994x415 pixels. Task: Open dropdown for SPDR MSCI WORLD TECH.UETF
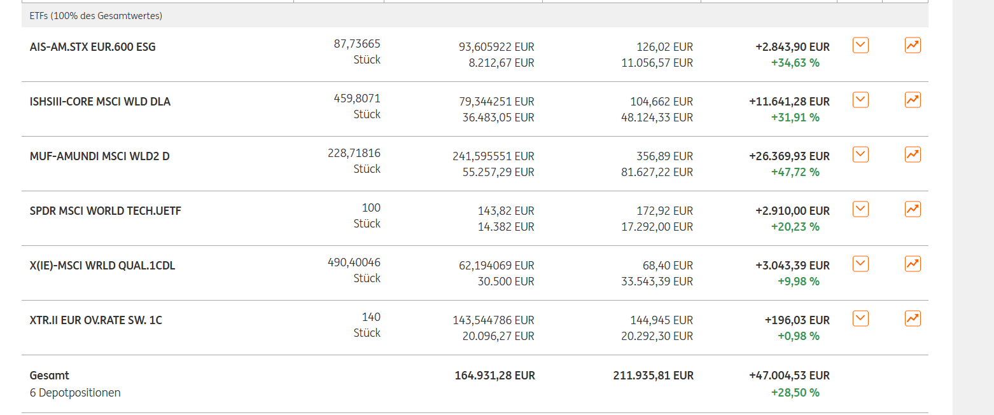860,209
